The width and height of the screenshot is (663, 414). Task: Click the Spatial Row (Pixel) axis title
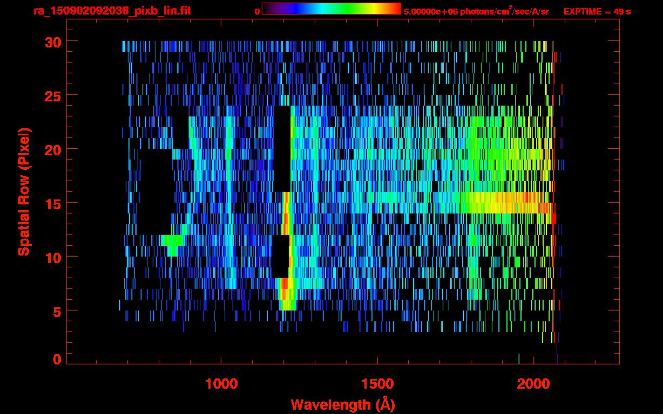point(24,191)
